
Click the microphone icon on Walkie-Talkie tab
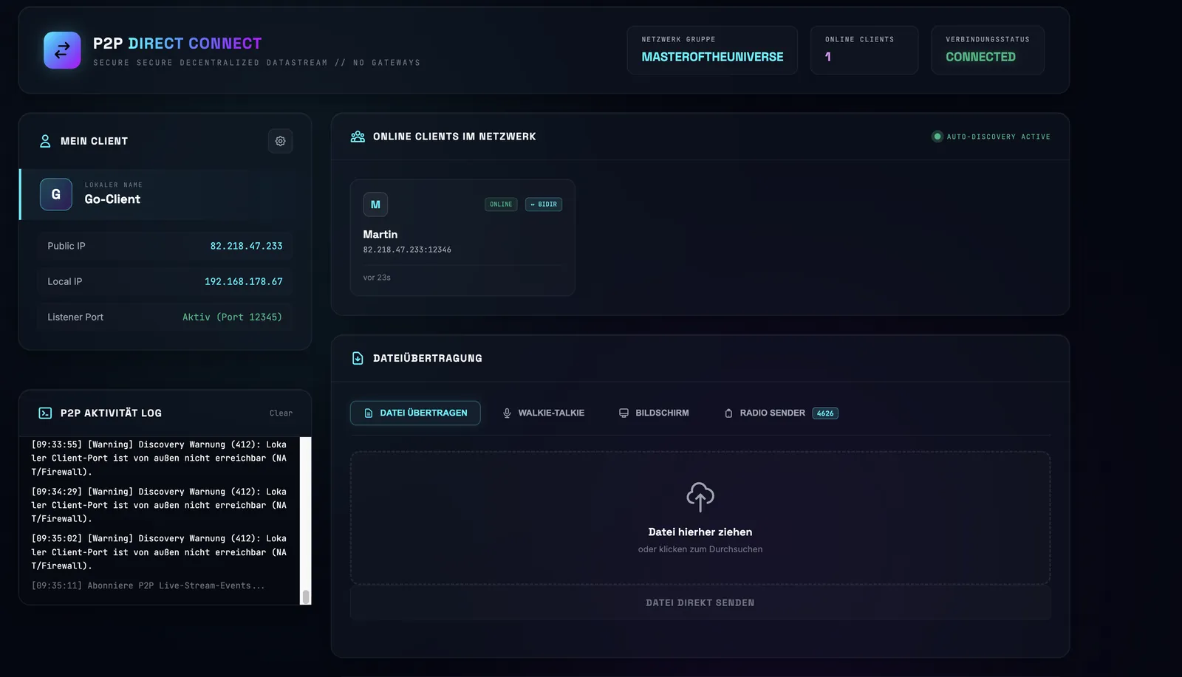507,413
